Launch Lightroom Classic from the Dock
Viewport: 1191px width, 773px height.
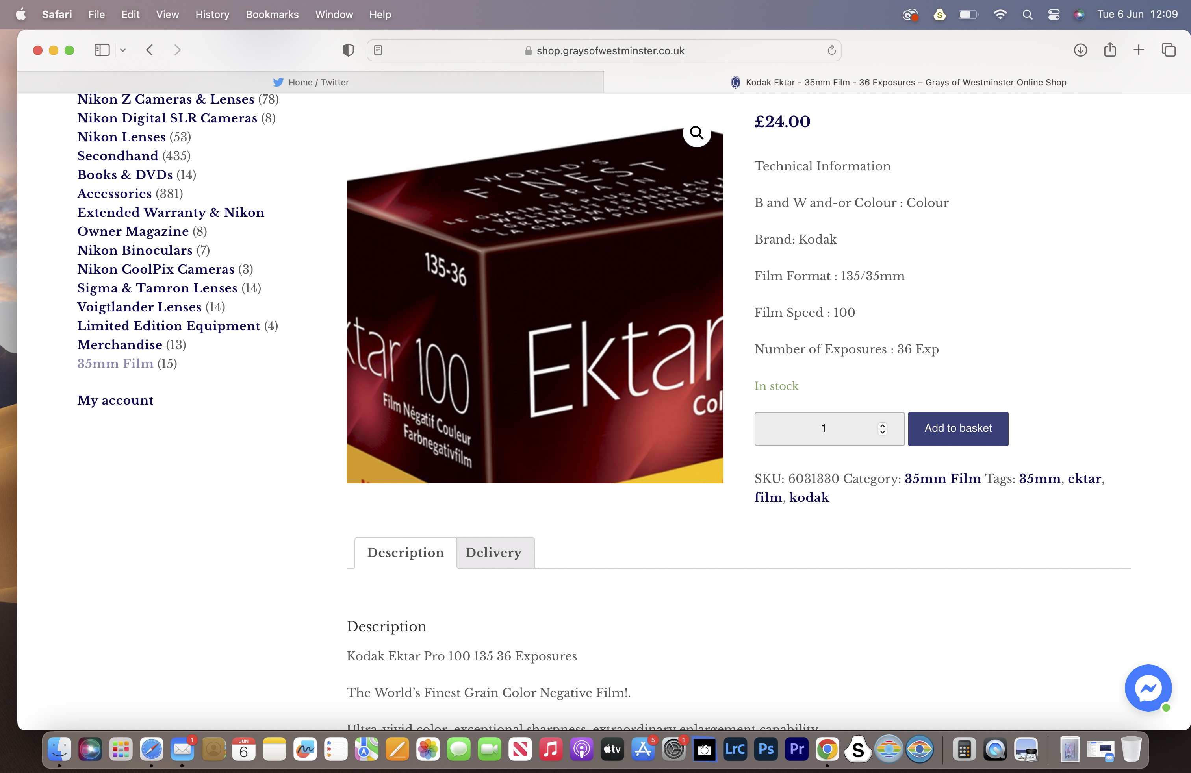point(735,749)
